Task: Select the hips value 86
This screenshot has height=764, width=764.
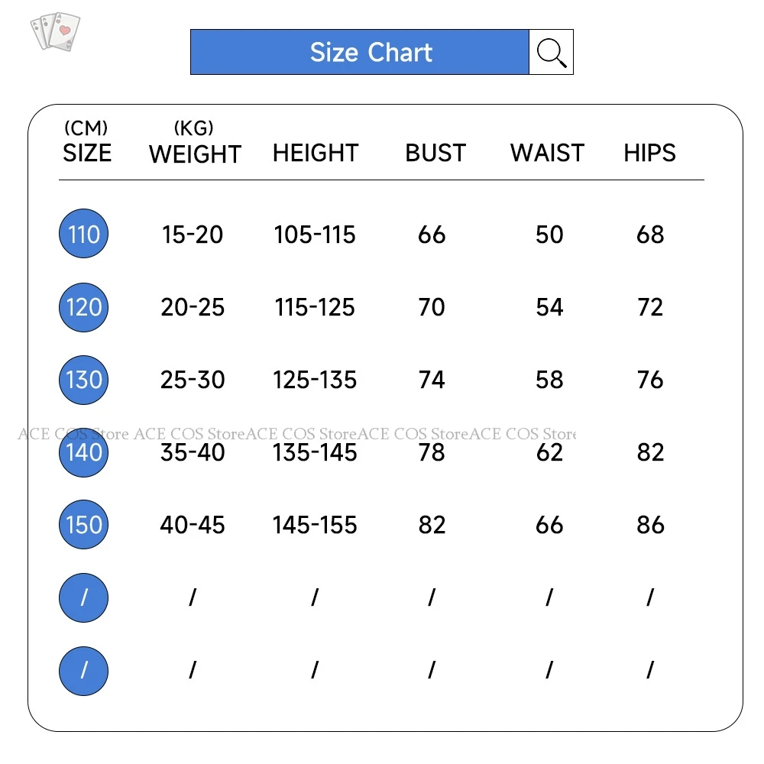Action: [x=650, y=525]
